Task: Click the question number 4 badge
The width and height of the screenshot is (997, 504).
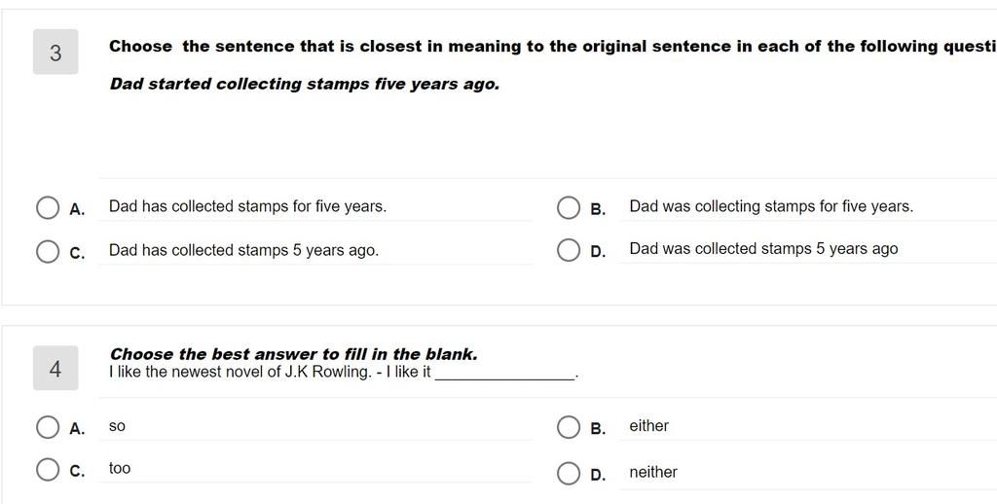Action: click(55, 368)
